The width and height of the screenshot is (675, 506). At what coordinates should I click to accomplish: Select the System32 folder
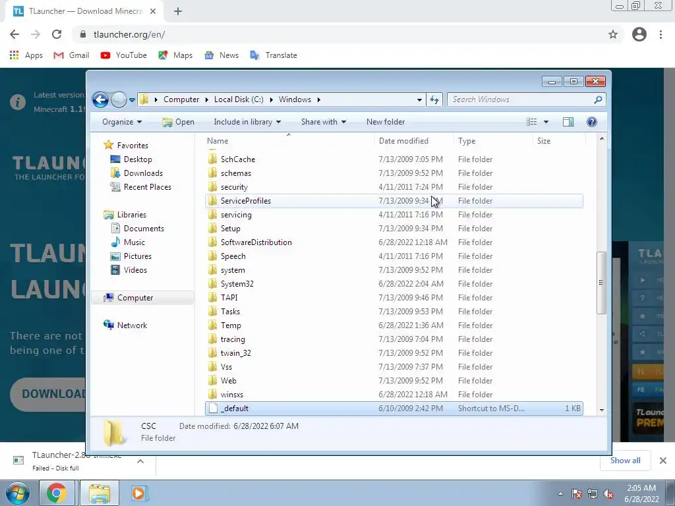394,284
